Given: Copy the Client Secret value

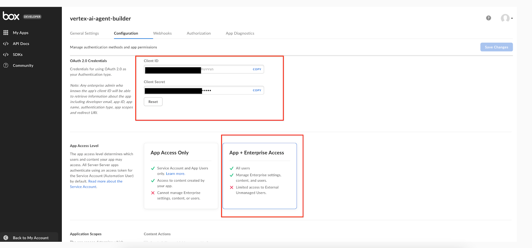Looking at the screenshot, I should [x=257, y=90].
